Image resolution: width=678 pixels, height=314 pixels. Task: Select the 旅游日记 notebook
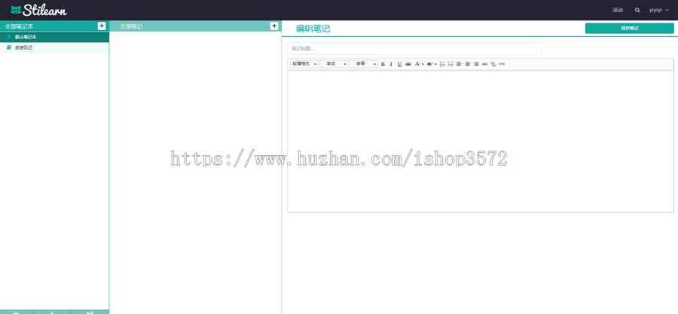(x=54, y=48)
